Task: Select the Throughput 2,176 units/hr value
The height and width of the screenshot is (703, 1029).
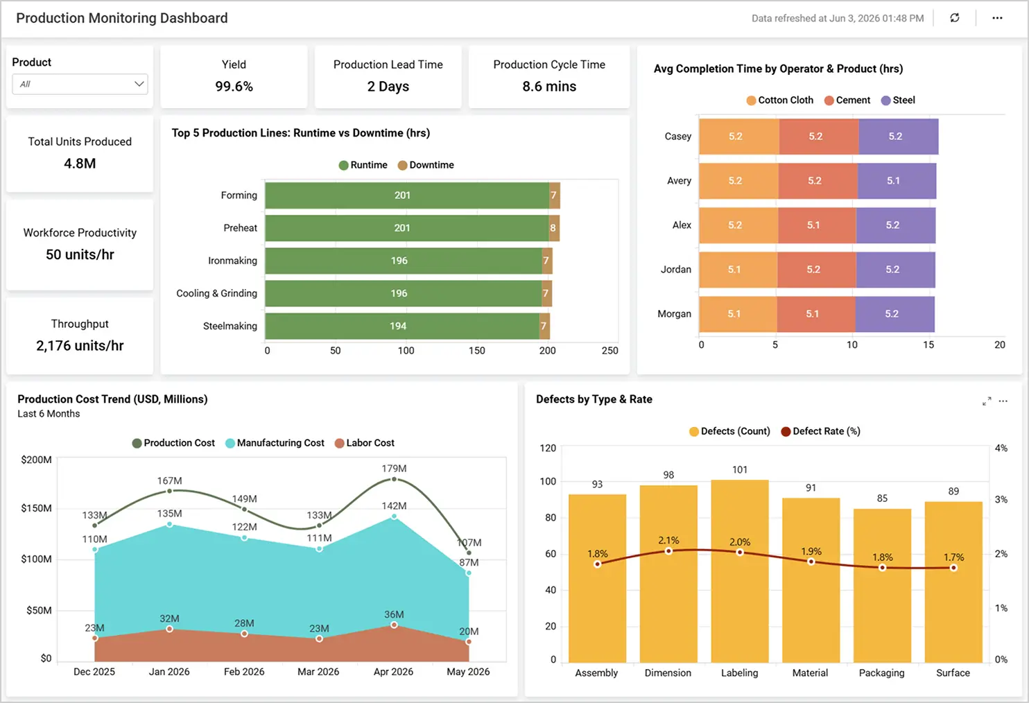Action: click(x=80, y=346)
